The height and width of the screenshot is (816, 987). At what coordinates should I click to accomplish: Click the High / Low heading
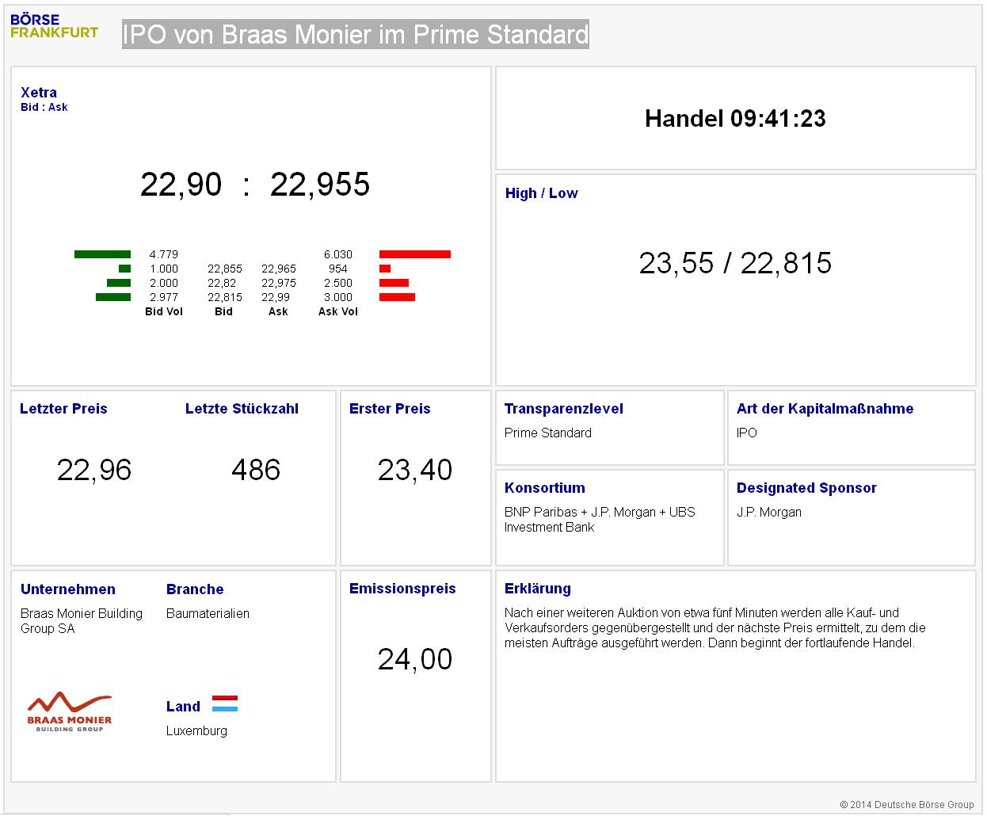(x=541, y=193)
